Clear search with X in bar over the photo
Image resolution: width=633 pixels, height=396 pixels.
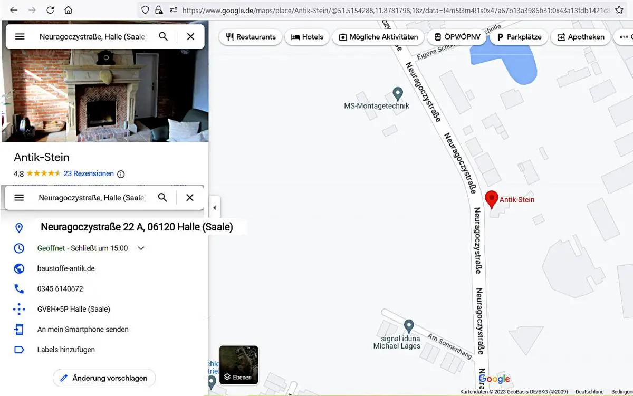point(191,36)
